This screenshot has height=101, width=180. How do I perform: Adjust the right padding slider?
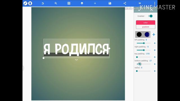pos(144,50)
